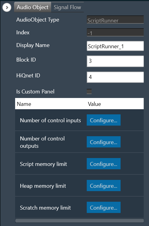Switch to the Signal Flow tab
The image size is (149, 226).
pos(67,7)
